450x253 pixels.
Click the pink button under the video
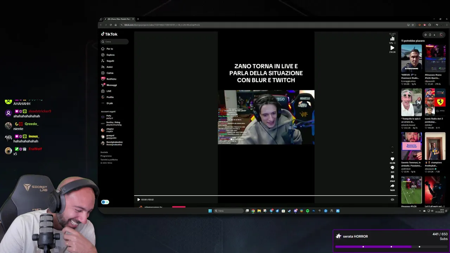coord(179,207)
